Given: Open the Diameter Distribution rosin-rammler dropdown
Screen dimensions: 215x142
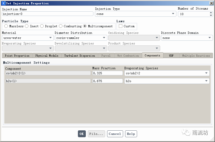Looking at the screenshot, I should tap(81, 38).
